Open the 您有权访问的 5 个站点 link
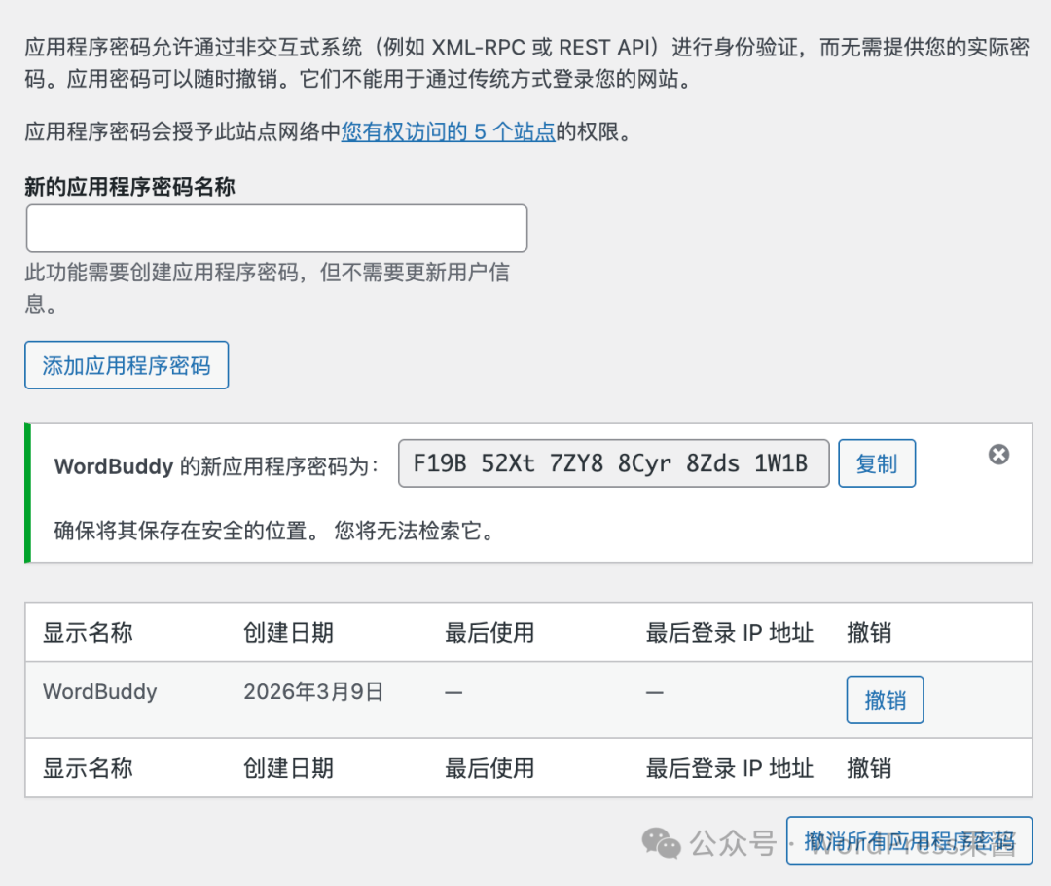 (x=448, y=132)
